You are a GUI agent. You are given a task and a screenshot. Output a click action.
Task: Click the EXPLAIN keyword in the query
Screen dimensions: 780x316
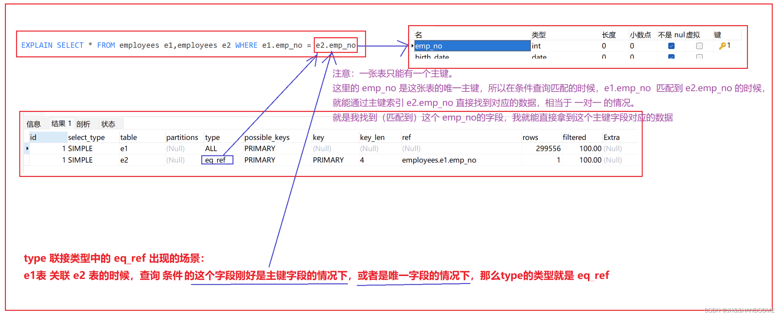tap(37, 45)
